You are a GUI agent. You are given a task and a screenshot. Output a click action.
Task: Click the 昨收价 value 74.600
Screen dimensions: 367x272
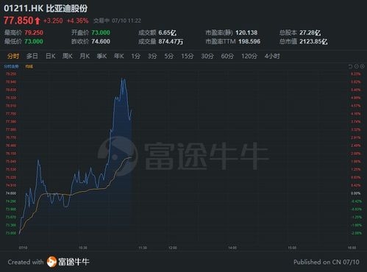101,41
